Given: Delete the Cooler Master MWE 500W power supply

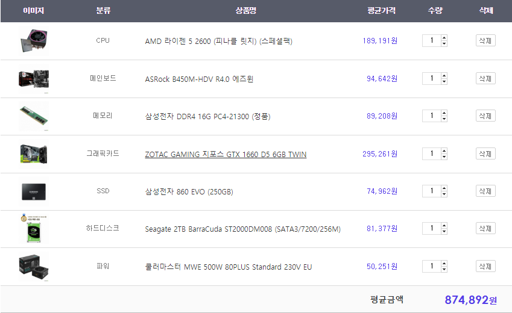Looking at the screenshot, I should coord(485,265).
